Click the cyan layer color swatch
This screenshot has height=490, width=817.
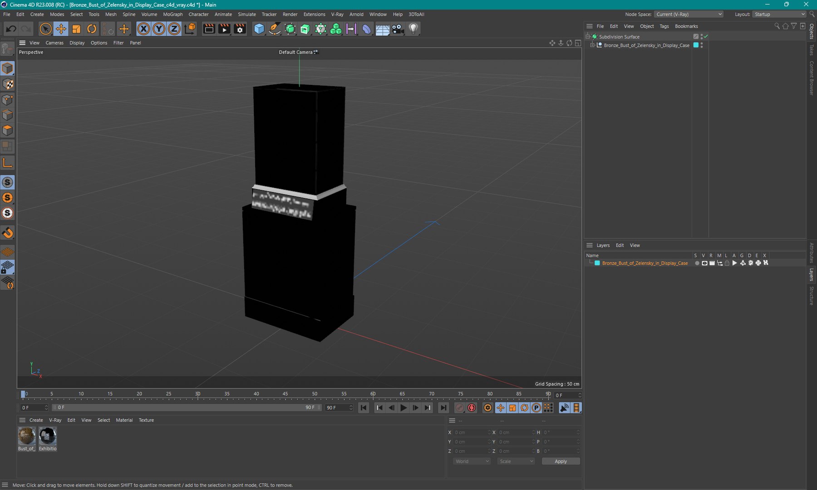[x=597, y=263]
